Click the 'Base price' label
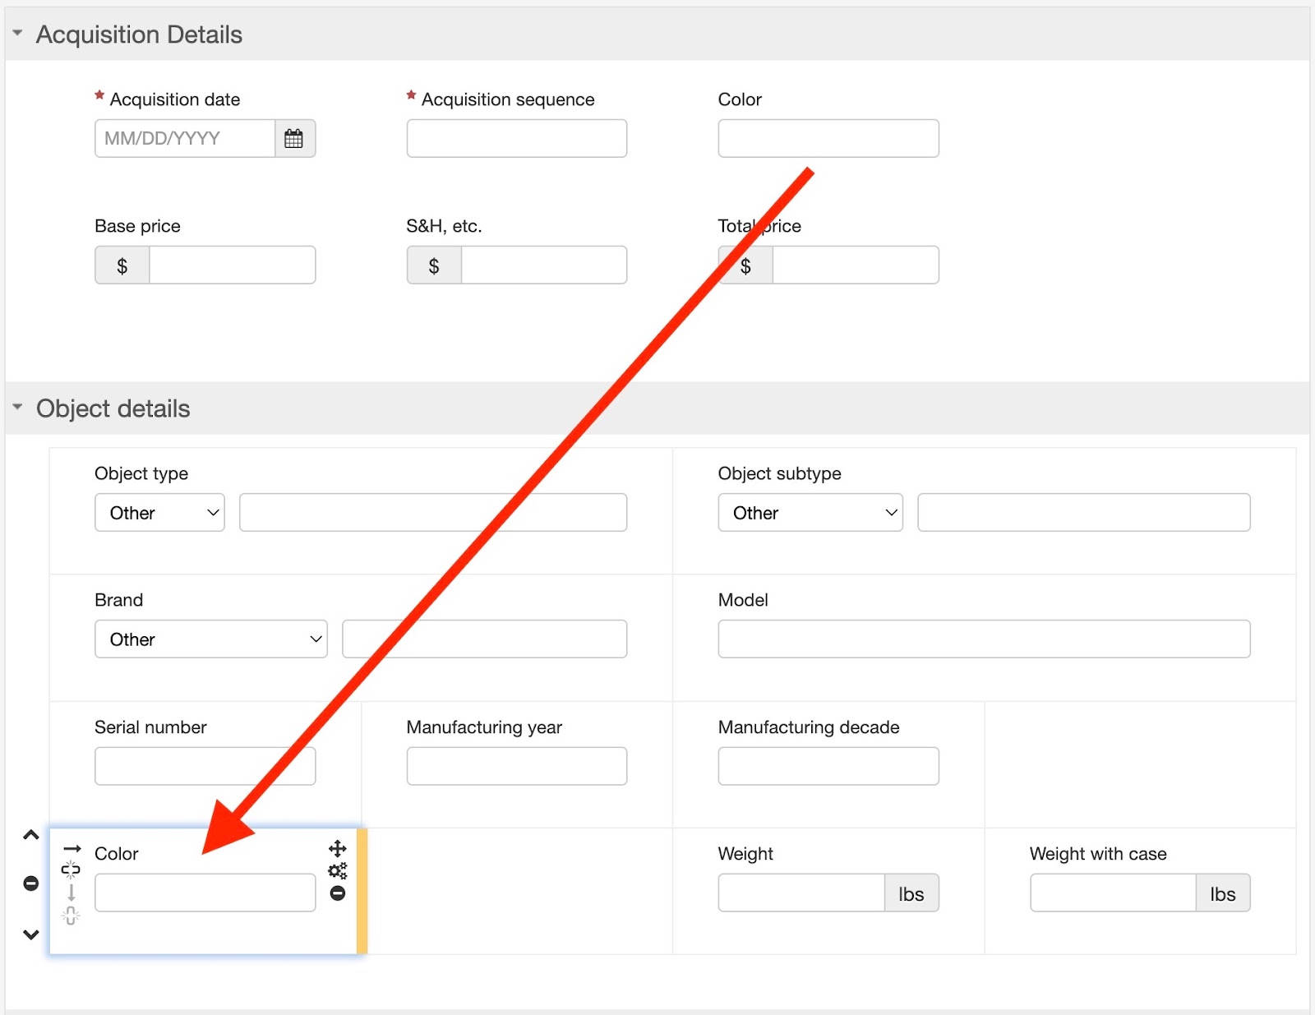This screenshot has height=1015, width=1315. (x=137, y=226)
